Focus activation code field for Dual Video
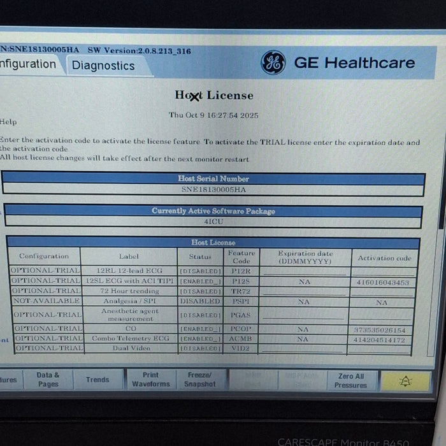 [380, 349]
